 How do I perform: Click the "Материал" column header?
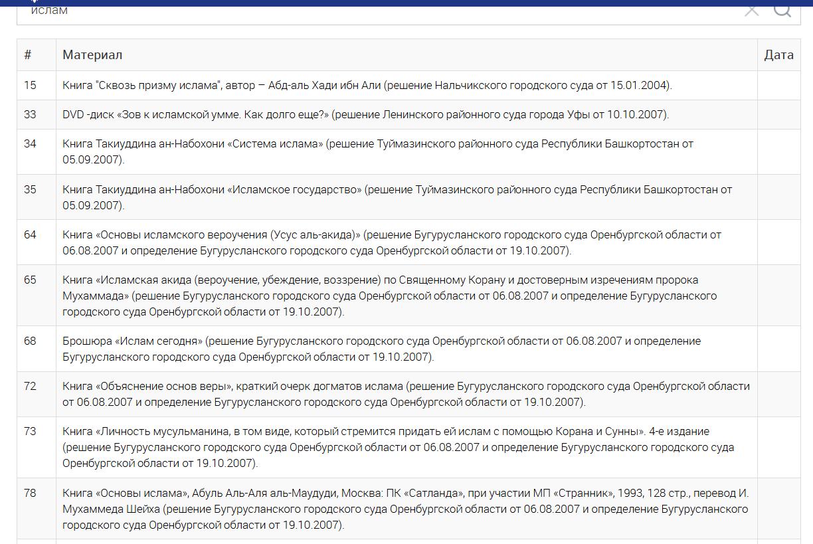coord(406,55)
